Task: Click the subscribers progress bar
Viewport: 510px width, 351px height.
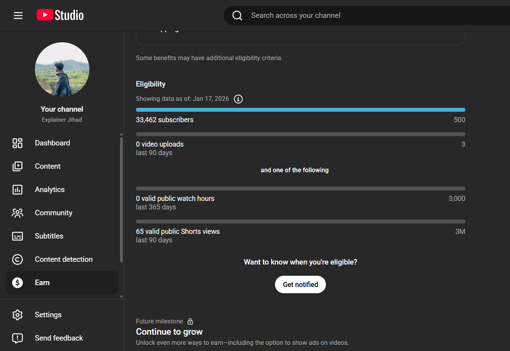Action: 300,110
